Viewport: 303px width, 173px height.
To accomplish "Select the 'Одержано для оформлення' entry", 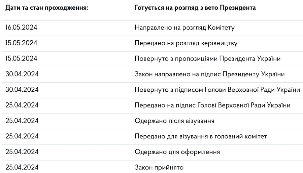I will 177,152.
